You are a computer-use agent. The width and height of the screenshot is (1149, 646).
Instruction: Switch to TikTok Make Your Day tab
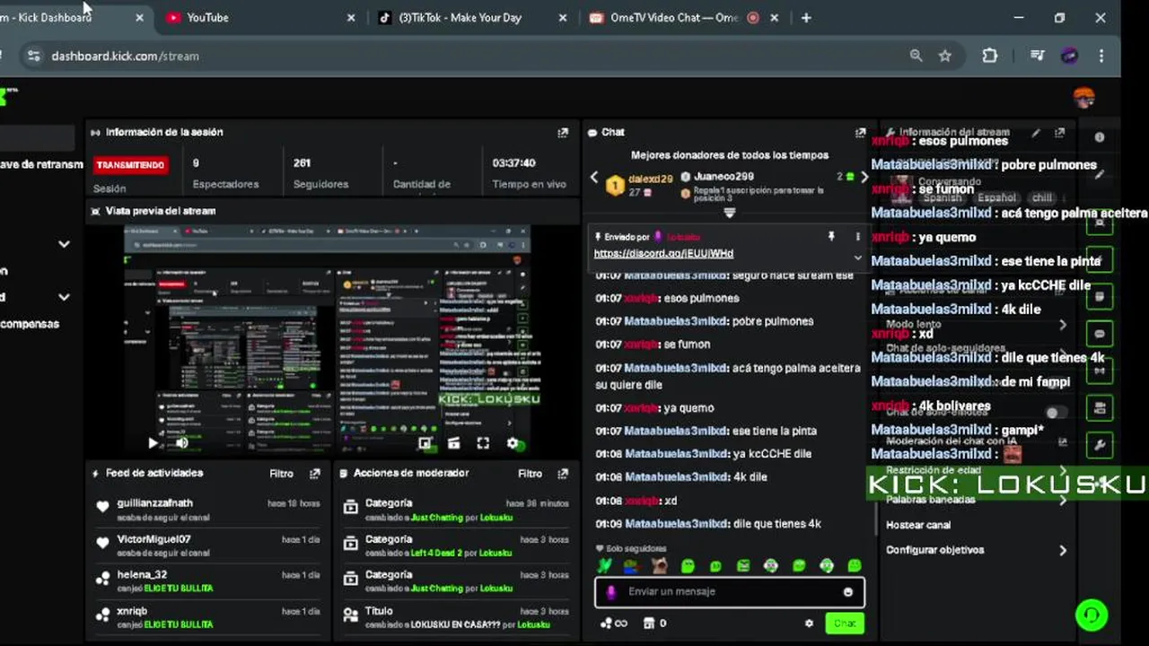(x=469, y=18)
